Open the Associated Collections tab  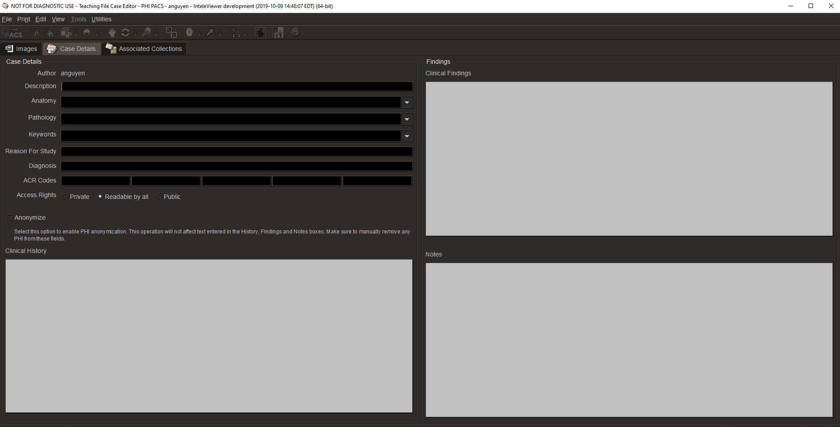[x=144, y=49]
